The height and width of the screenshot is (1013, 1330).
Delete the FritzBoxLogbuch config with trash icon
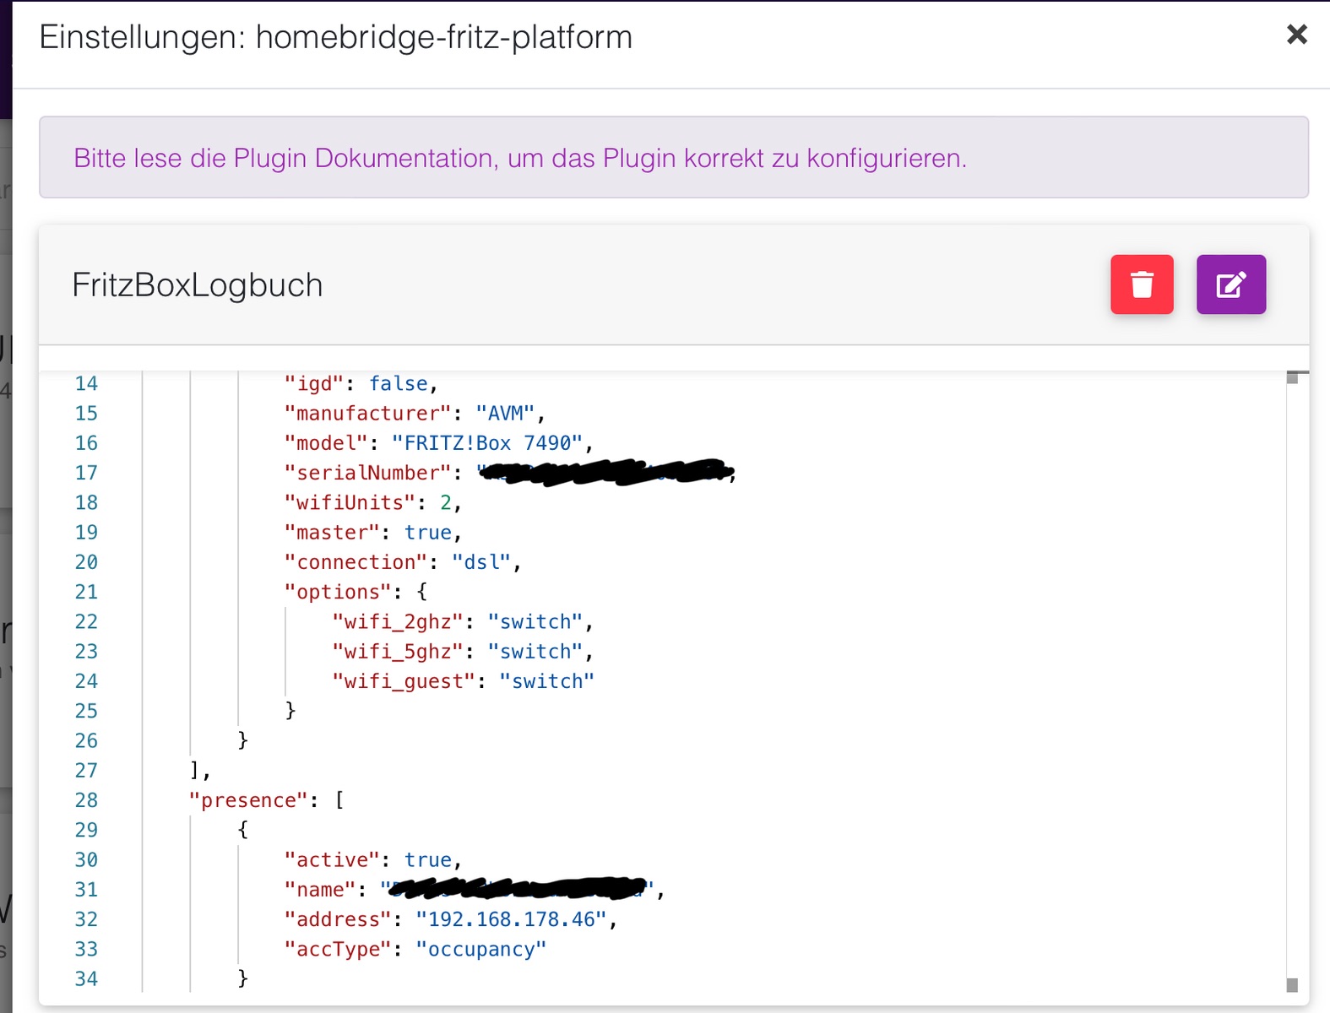point(1142,284)
